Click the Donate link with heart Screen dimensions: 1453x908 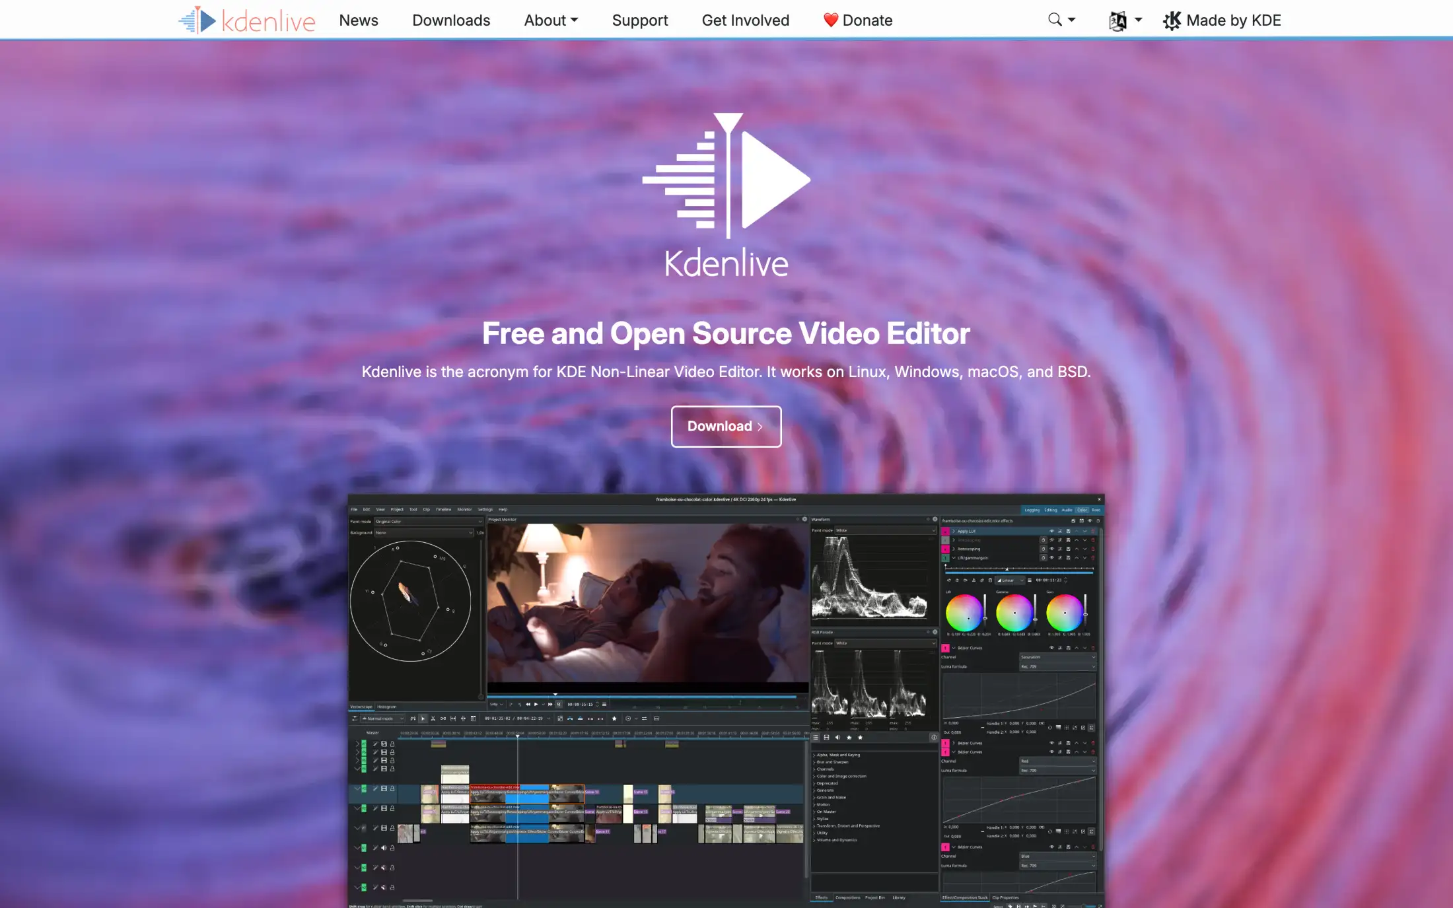pos(858,20)
